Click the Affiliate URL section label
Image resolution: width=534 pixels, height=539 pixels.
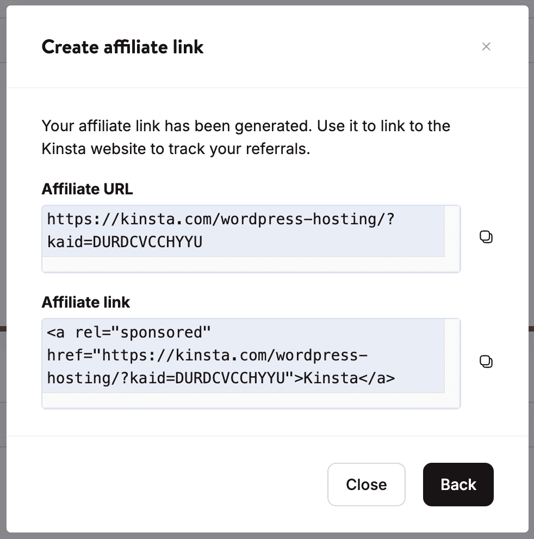click(86, 189)
